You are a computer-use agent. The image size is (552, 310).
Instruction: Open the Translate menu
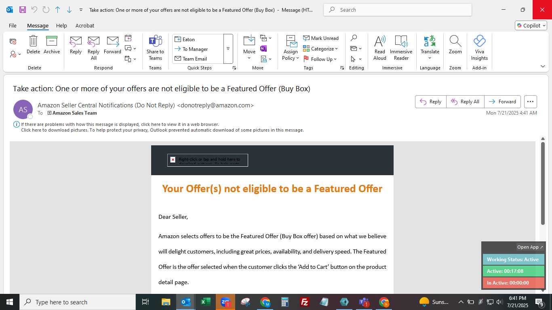[430, 48]
